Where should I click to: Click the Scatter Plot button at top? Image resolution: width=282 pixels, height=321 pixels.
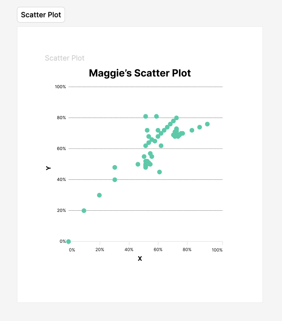[x=41, y=15]
